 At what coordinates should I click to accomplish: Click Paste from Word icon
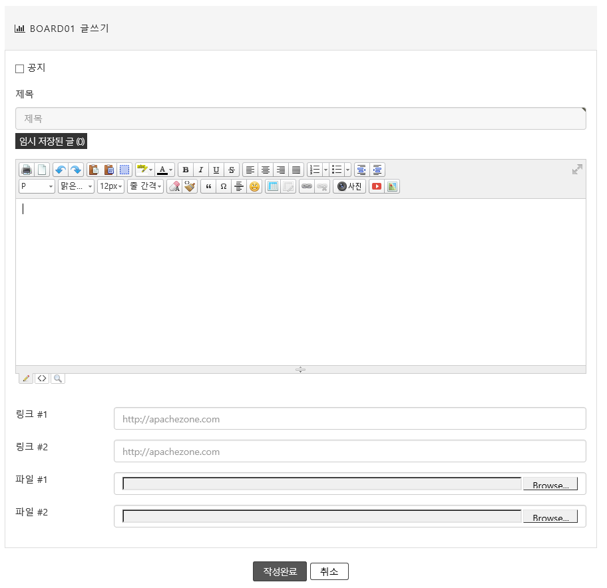coord(109,170)
